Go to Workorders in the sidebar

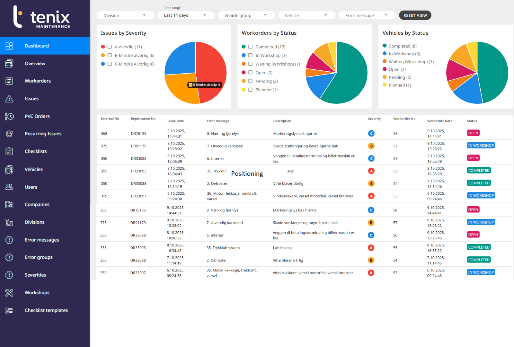(x=38, y=81)
